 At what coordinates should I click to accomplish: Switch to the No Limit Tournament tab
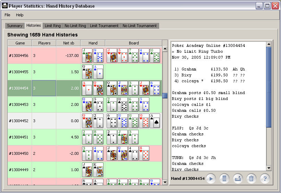tap(140, 26)
